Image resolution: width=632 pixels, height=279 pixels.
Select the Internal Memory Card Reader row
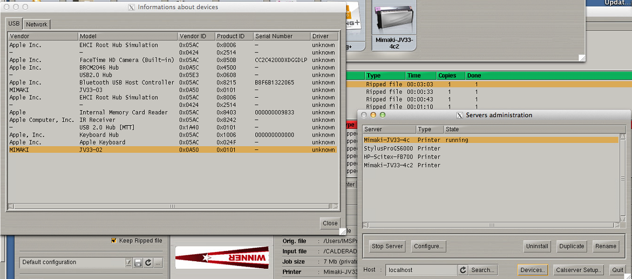point(173,112)
